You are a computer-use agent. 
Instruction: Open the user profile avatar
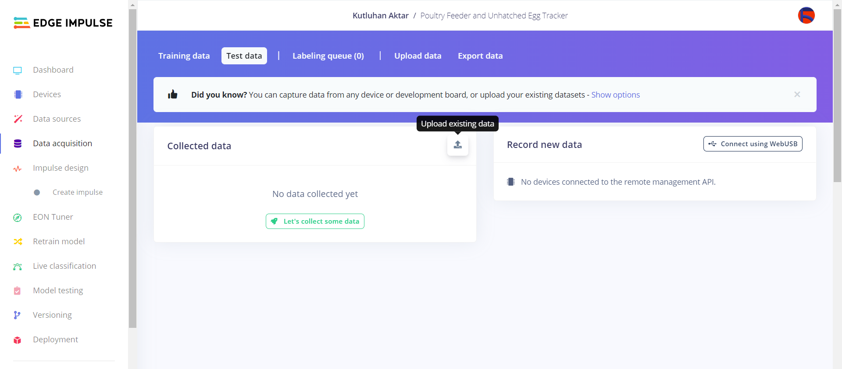(806, 16)
